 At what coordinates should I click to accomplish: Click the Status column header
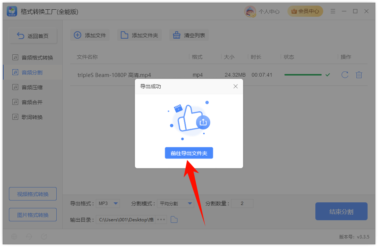[289, 57]
